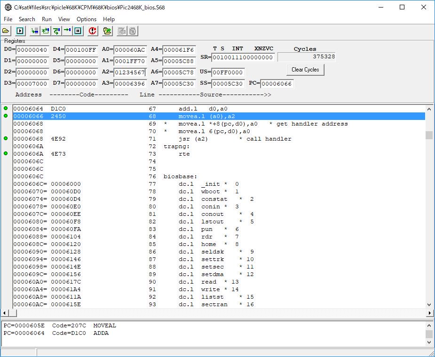Screen dimensions: 435x357
Task: Select the 'dc.l sectran' line 93
Action: click(219, 304)
